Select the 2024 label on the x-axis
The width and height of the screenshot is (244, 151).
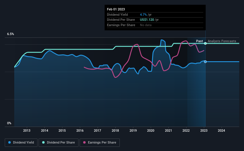[x=221, y=130]
